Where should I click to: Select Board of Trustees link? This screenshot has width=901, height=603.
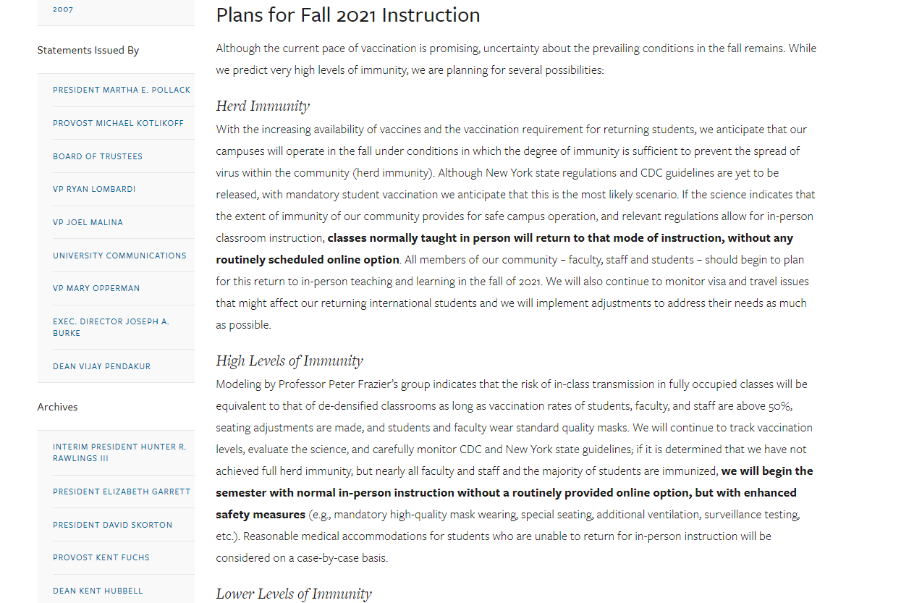[x=98, y=156]
